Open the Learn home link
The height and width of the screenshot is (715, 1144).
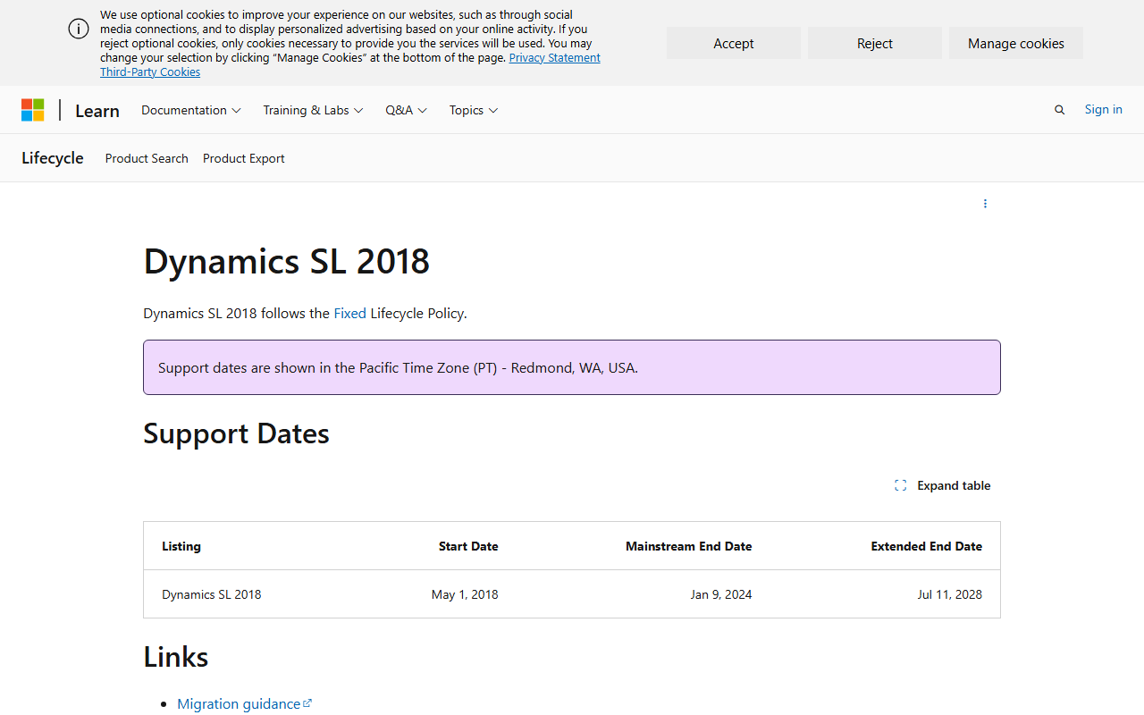click(x=97, y=111)
